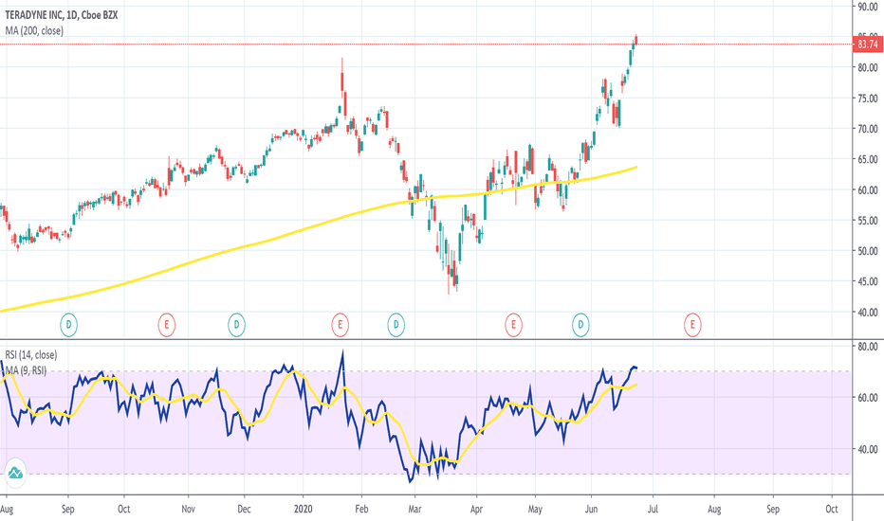Image resolution: width=884 pixels, height=521 pixels.
Task: Click the 80.00 label on the RSI axis
Action: (868, 347)
